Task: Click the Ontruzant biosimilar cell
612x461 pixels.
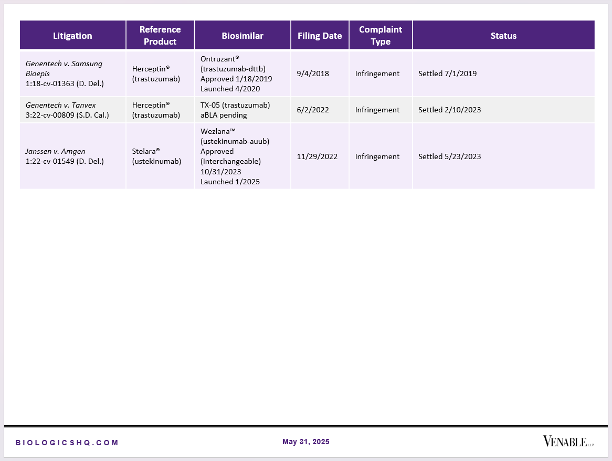Action: click(242, 74)
